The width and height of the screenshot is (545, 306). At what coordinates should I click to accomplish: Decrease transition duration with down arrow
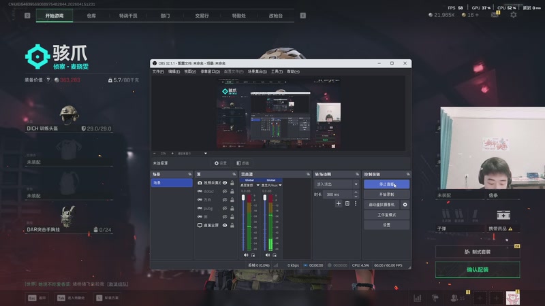point(356,197)
